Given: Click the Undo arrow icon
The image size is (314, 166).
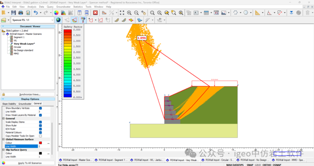Looking at the screenshot, I should click(x=36, y=13).
